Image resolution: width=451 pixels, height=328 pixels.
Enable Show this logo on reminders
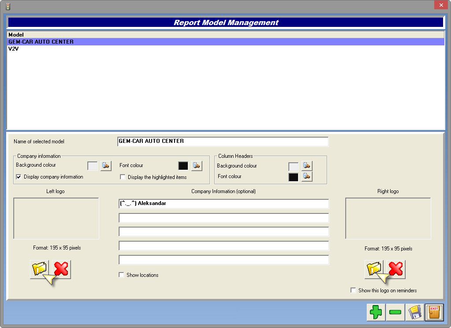(x=353, y=290)
